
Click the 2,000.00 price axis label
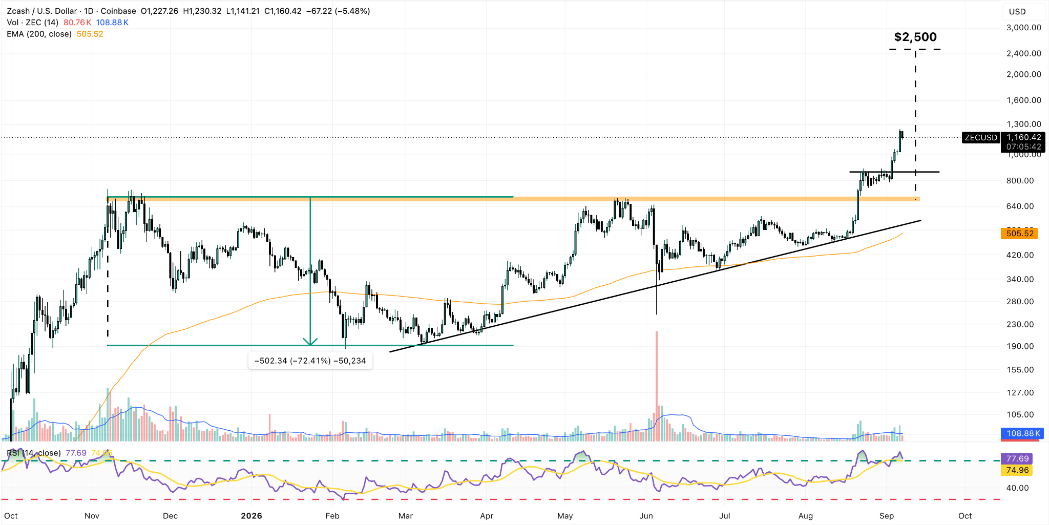pos(1023,74)
